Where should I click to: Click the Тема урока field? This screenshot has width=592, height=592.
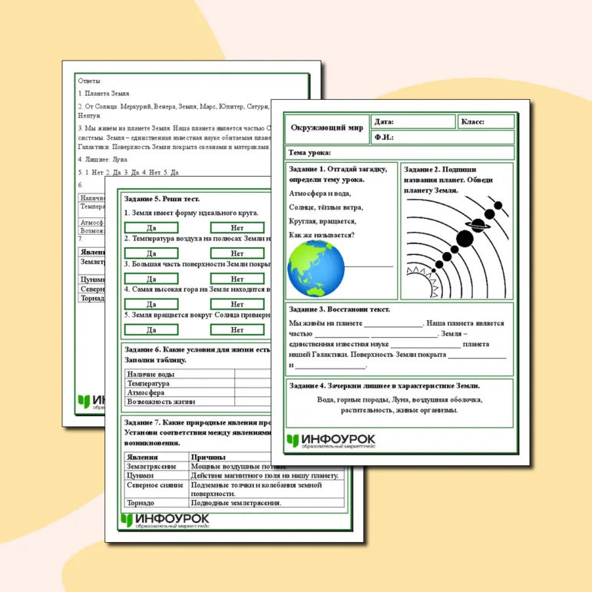click(x=400, y=153)
